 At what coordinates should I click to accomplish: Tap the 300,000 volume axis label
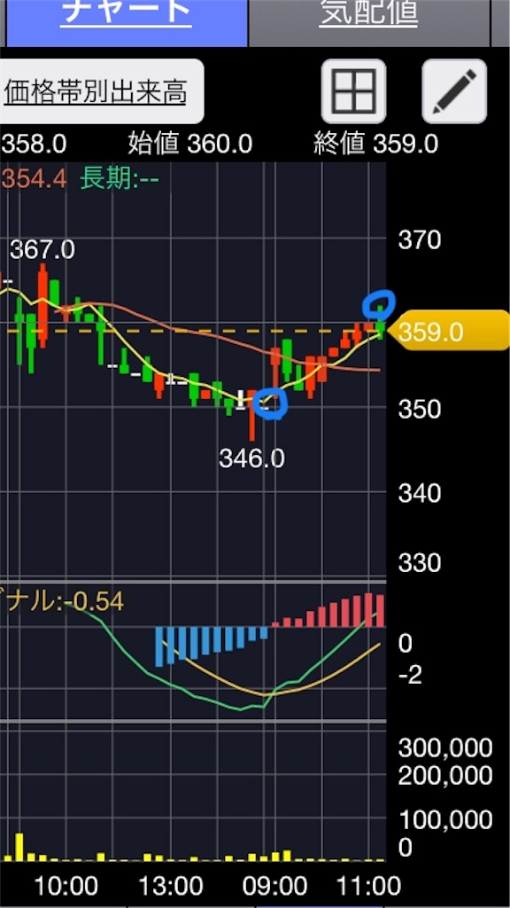445,748
